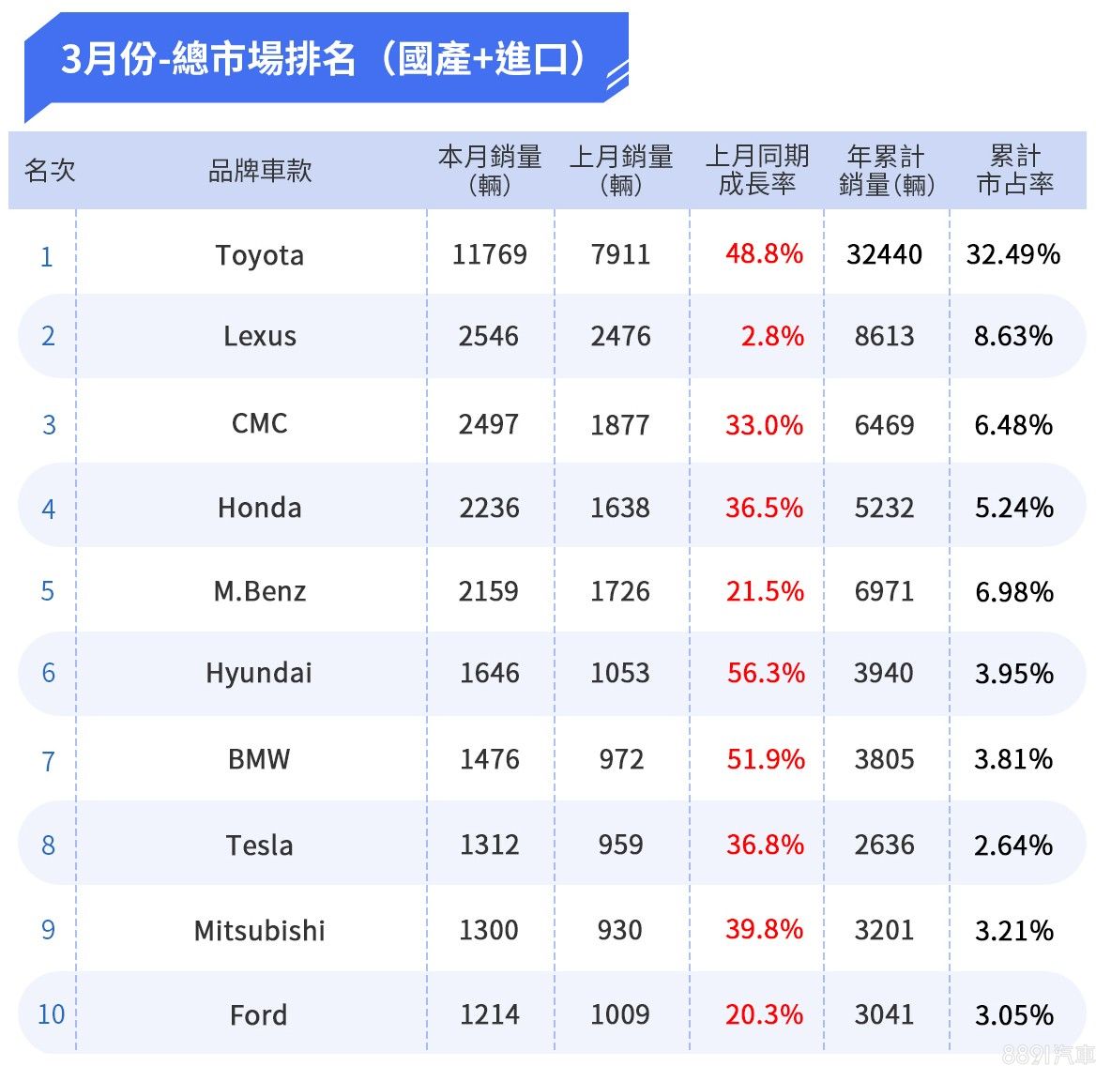
Task: Select Hyundai's 56.3% growth value
Action: (x=766, y=673)
